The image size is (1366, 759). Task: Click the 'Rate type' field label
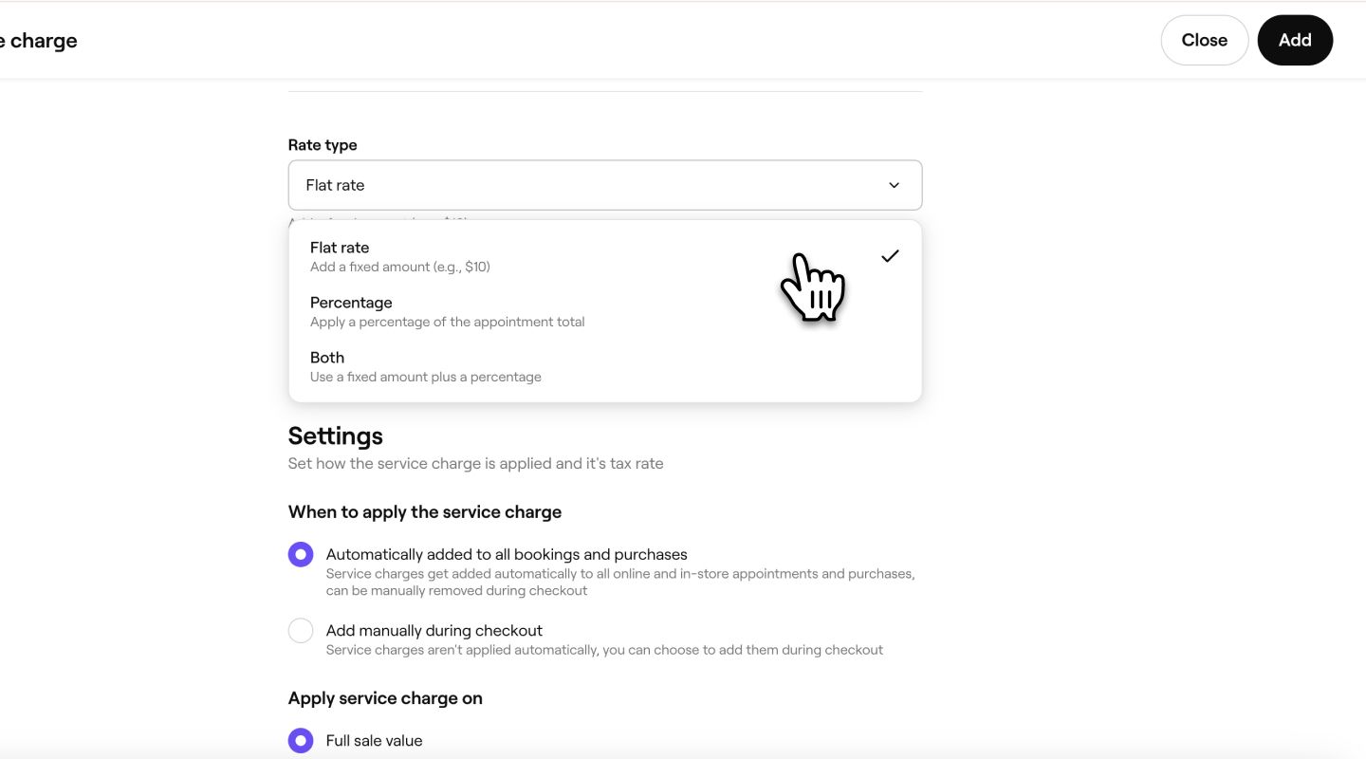pyautogui.click(x=323, y=145)
